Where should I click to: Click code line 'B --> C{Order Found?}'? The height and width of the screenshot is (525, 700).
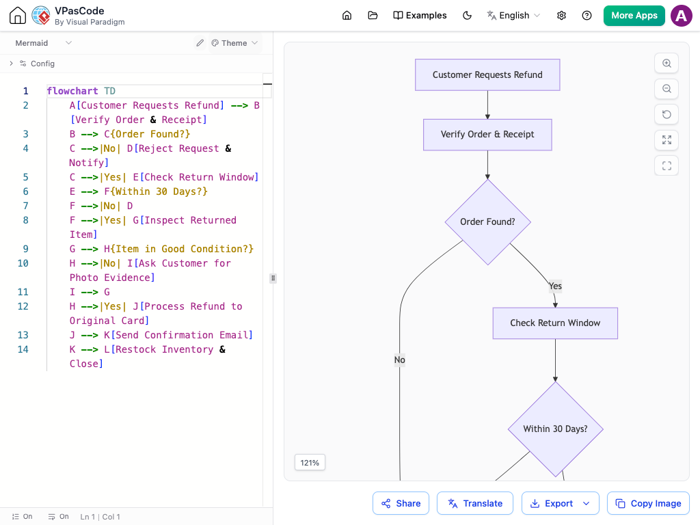pos(130,134)
